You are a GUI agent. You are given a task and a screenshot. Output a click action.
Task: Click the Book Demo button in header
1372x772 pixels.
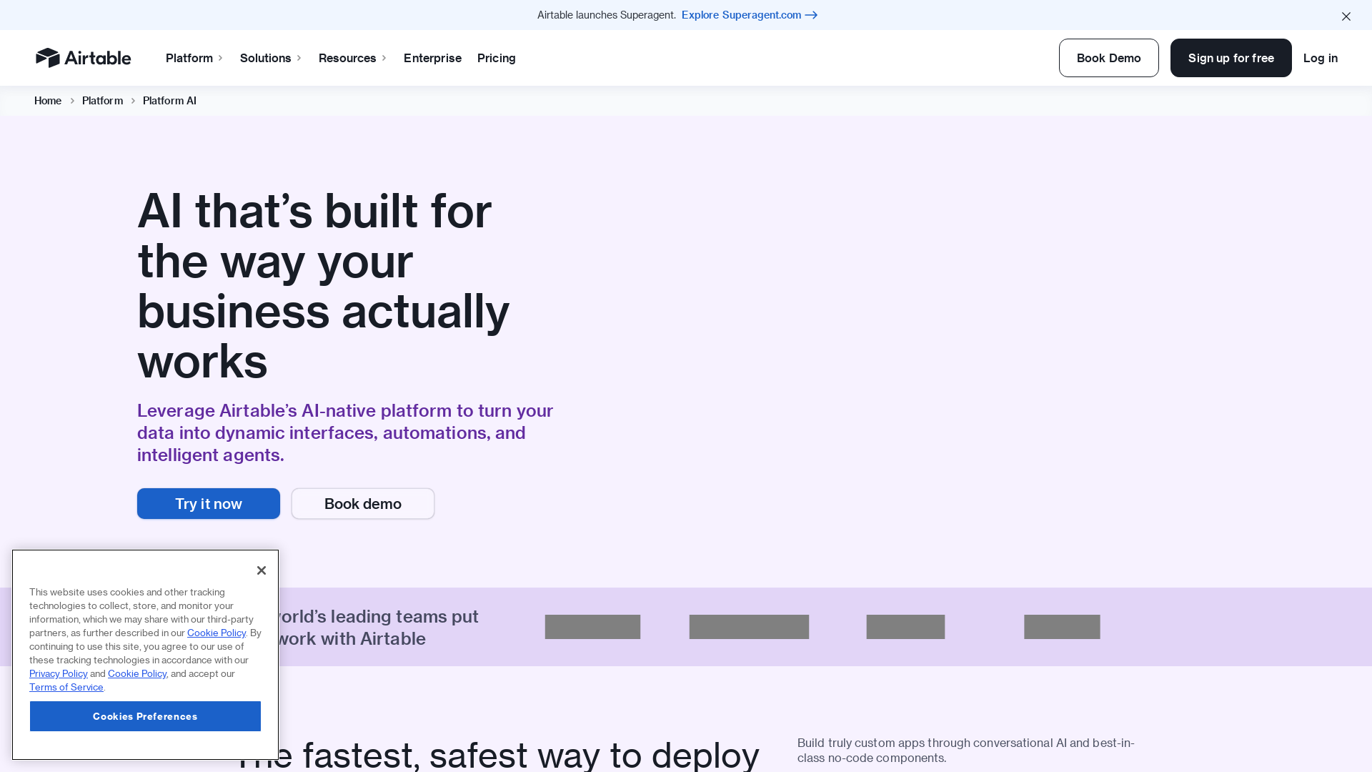coord(1108,58)
